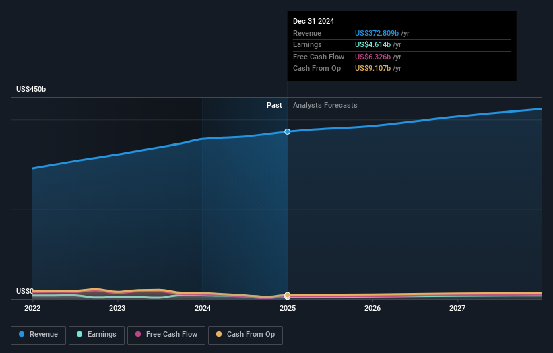Click the Cash From Op tooltip label
553x353 pixels.
pos(317,69)
